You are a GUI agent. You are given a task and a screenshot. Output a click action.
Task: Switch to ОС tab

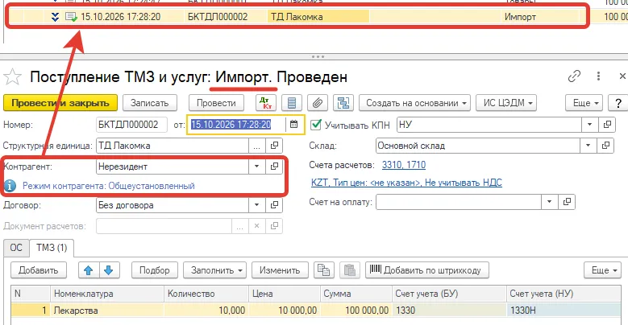[x=16, y=248]
